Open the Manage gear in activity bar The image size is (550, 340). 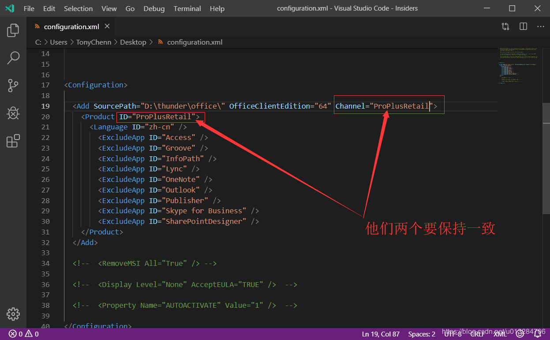click(x=13, y=314)
